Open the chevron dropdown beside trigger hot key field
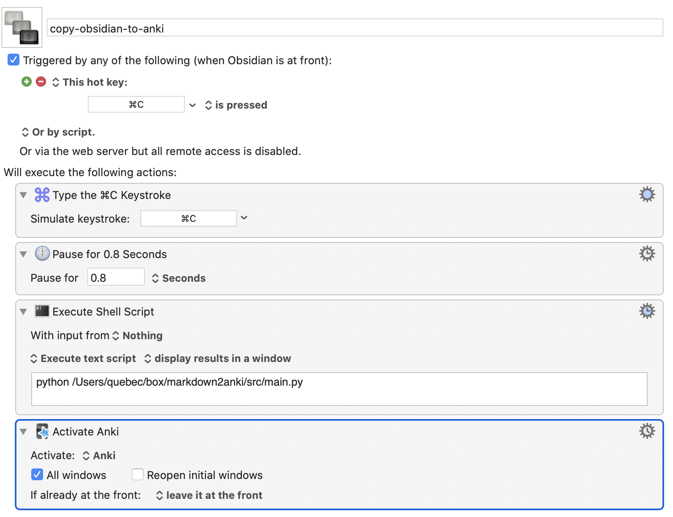This screenshot has width=673, height=517. tap(193, 105)
